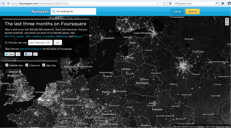Viewport: 231px width, 128px height.
Task: Click the LOG IN button
Action: click(177, 12)
